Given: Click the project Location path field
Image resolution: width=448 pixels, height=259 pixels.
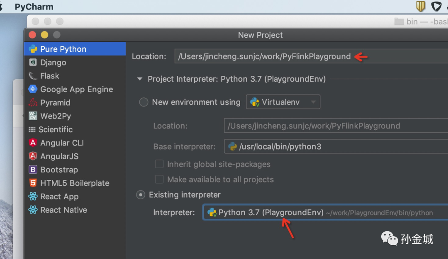Looking at the screenshot, I should pyautogui.click(x=312, y=56).
